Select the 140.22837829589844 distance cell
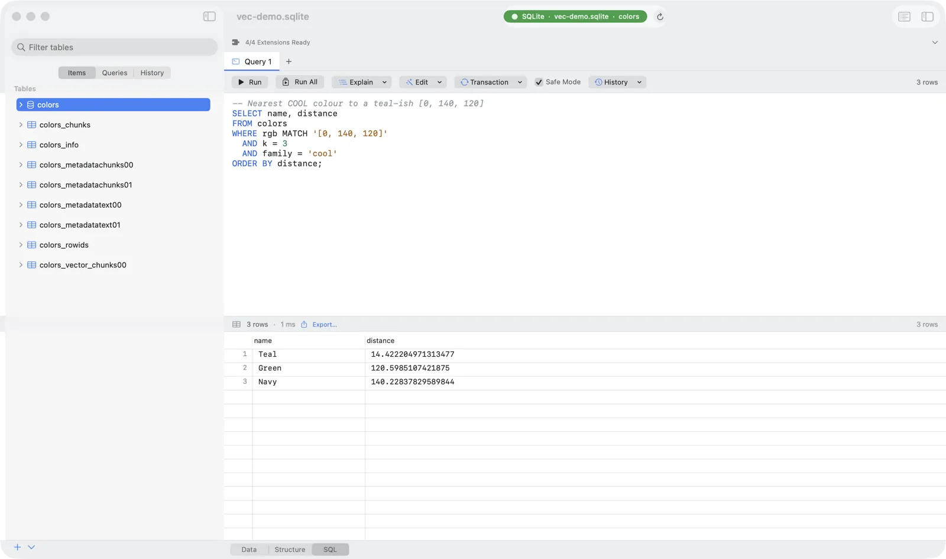Screen dimensions: 946x559 pyautogui.click(x=413, y=382)
